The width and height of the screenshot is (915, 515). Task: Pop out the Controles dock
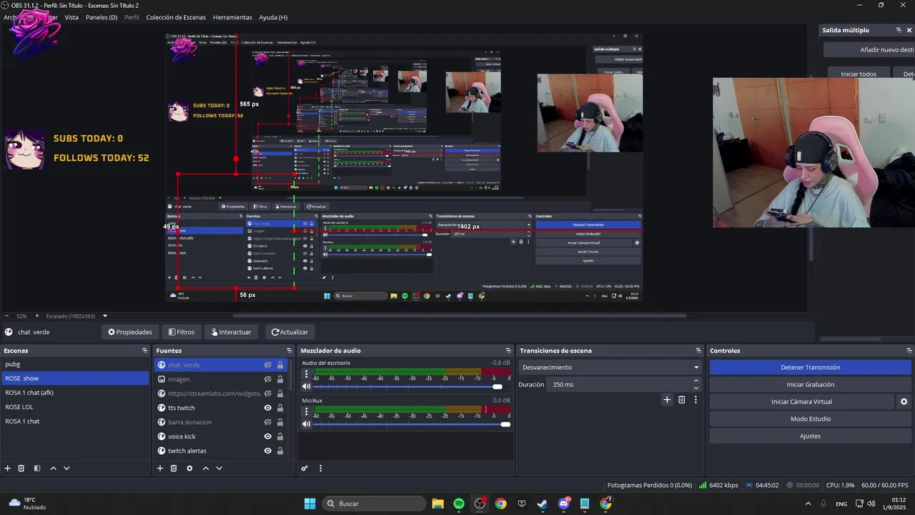pyautogui.click(x=909, y=350)
